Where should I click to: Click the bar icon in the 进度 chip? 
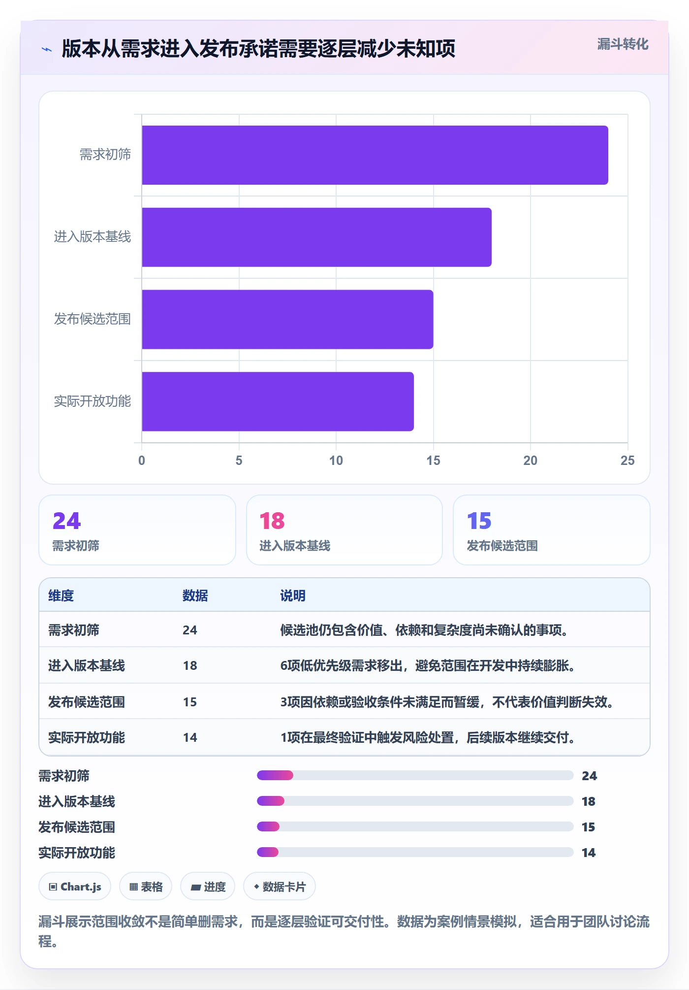coord(196,888)
